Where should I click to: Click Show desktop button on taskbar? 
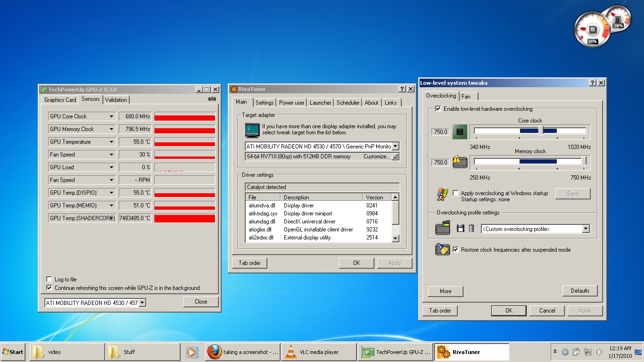click(639, 352)
